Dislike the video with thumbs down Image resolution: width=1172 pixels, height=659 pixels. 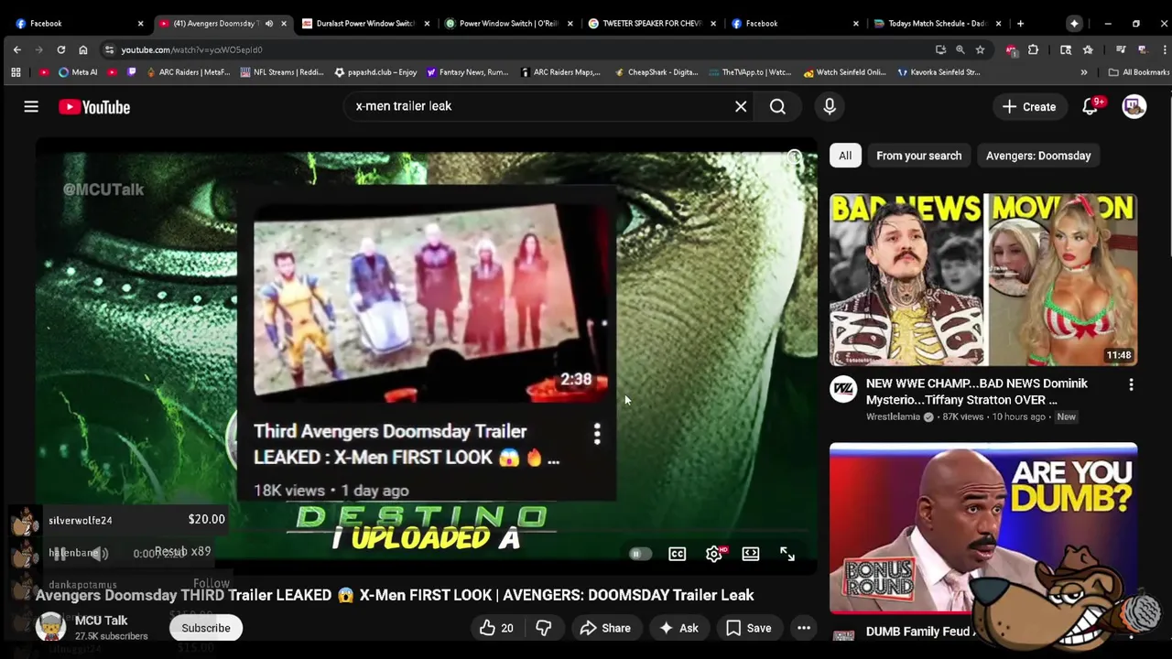543,628
